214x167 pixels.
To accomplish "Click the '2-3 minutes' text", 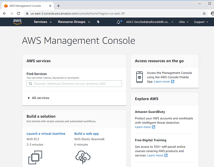I will point(35,145).
